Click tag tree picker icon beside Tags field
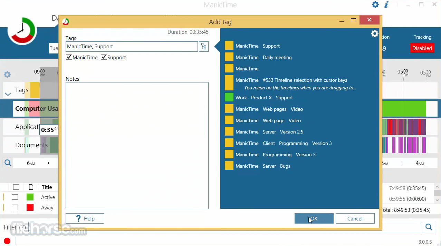 pyautogui.click(x=204, y=47)
